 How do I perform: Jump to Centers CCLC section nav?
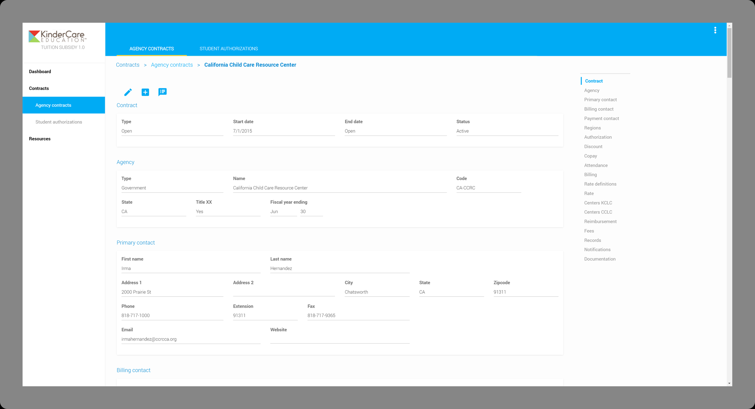598,212
